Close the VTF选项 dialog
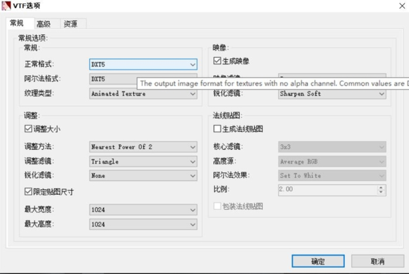The height and width of the screenshot is (274, 409). (402, 5)
